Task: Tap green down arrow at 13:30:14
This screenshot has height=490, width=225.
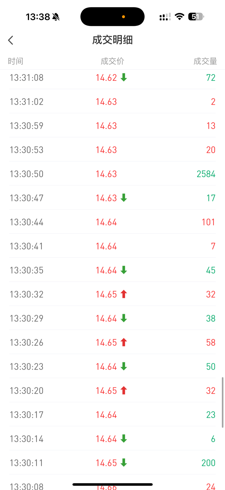Action: pos(124,439)
